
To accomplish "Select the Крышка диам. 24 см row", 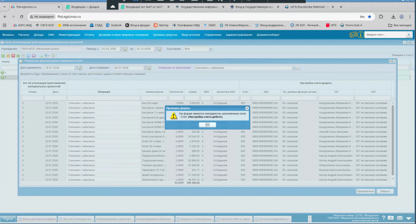I will coord(206,151).
